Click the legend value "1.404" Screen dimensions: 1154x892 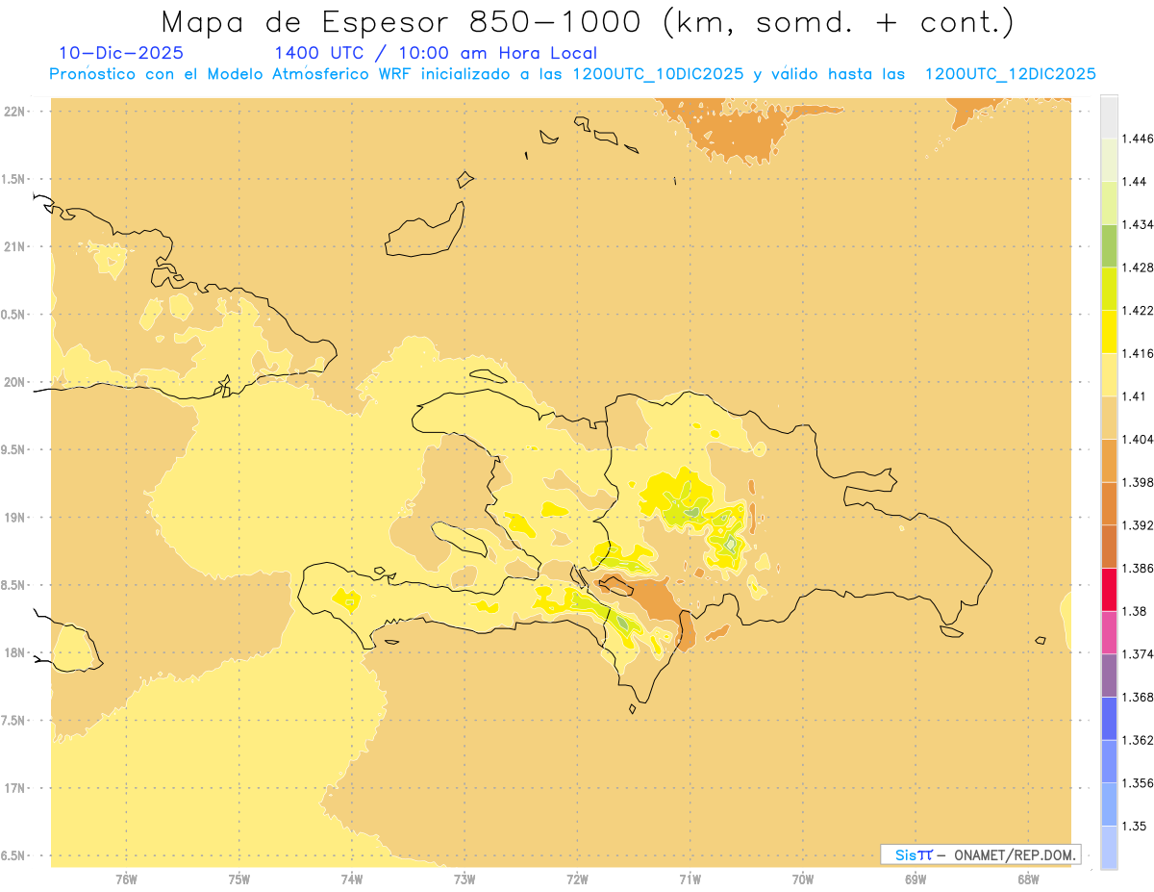point(1138,439)
